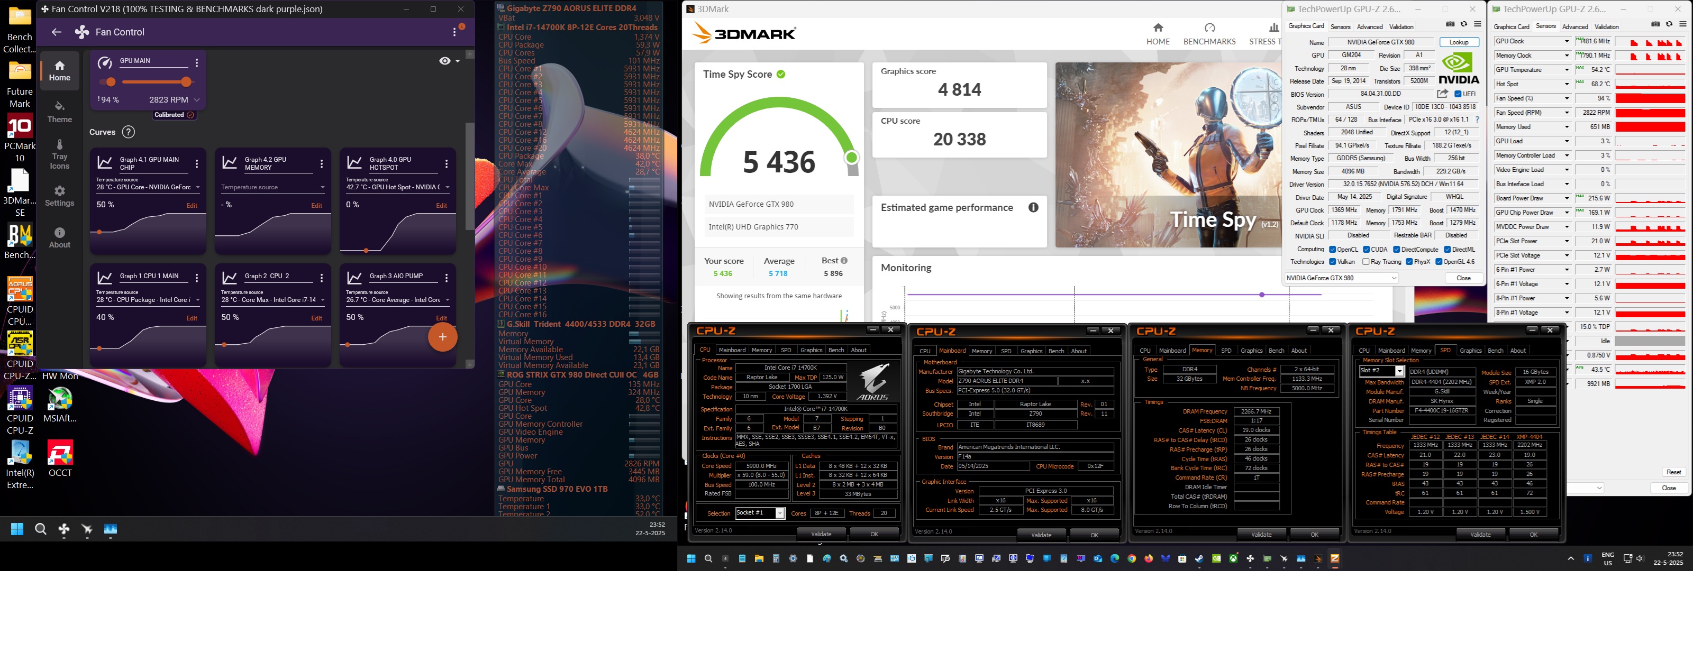1693x652 pixels.
Task: Toggle the Vulkan checkbox in GPU-Z
Action: 1332,262
